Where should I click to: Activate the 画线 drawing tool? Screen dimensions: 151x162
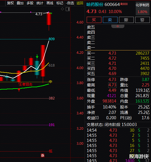pos(50,3)
